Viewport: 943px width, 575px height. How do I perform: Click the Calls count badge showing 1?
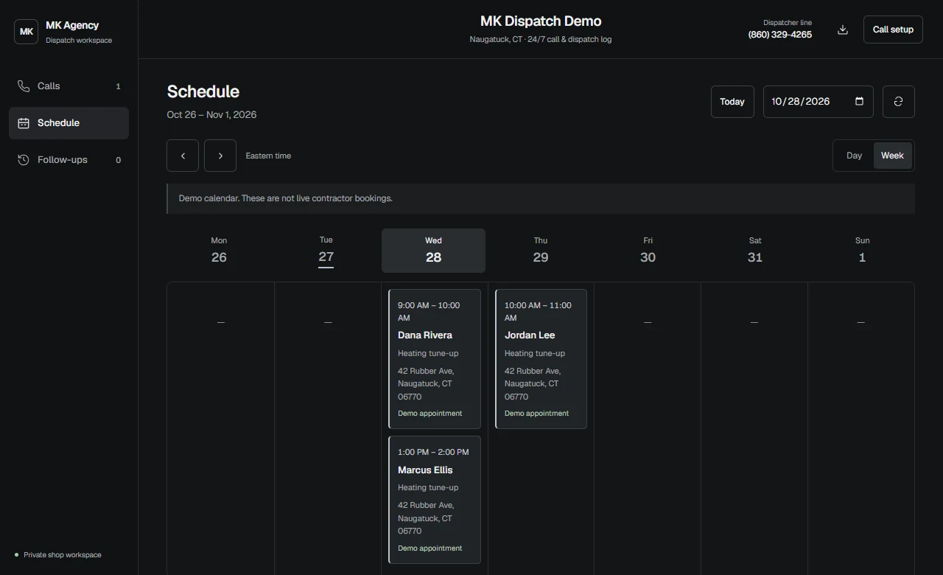pyautogui.click(x=118, y=86)
